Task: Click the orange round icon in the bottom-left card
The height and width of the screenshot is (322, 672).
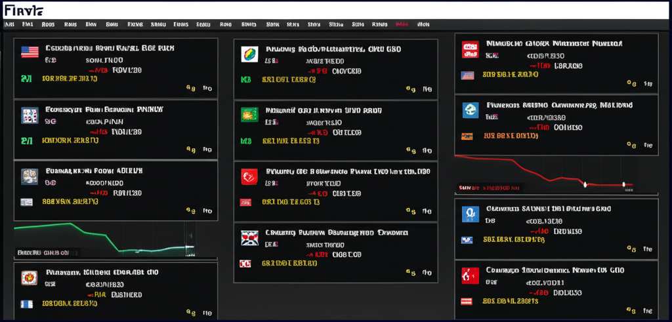Action: coord(29,277)
